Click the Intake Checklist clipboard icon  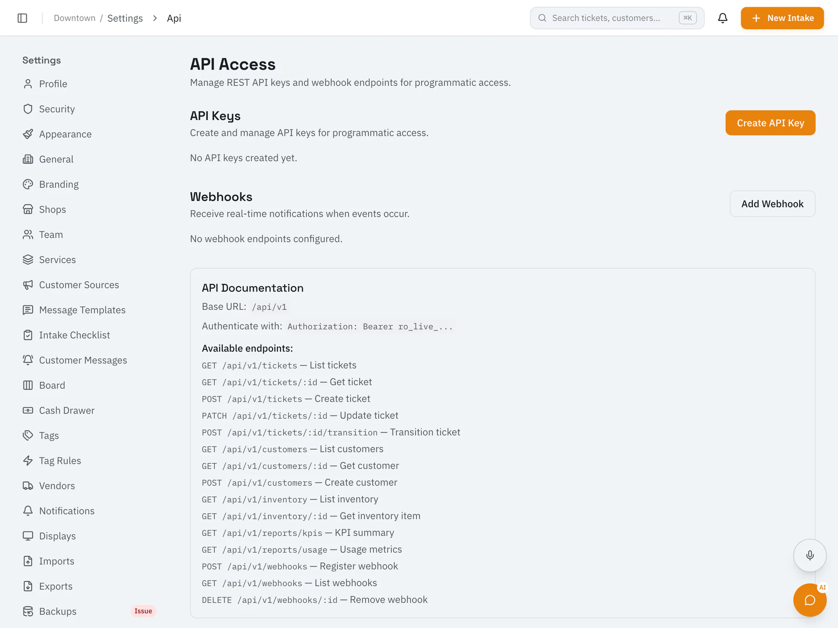coord(28,335)
